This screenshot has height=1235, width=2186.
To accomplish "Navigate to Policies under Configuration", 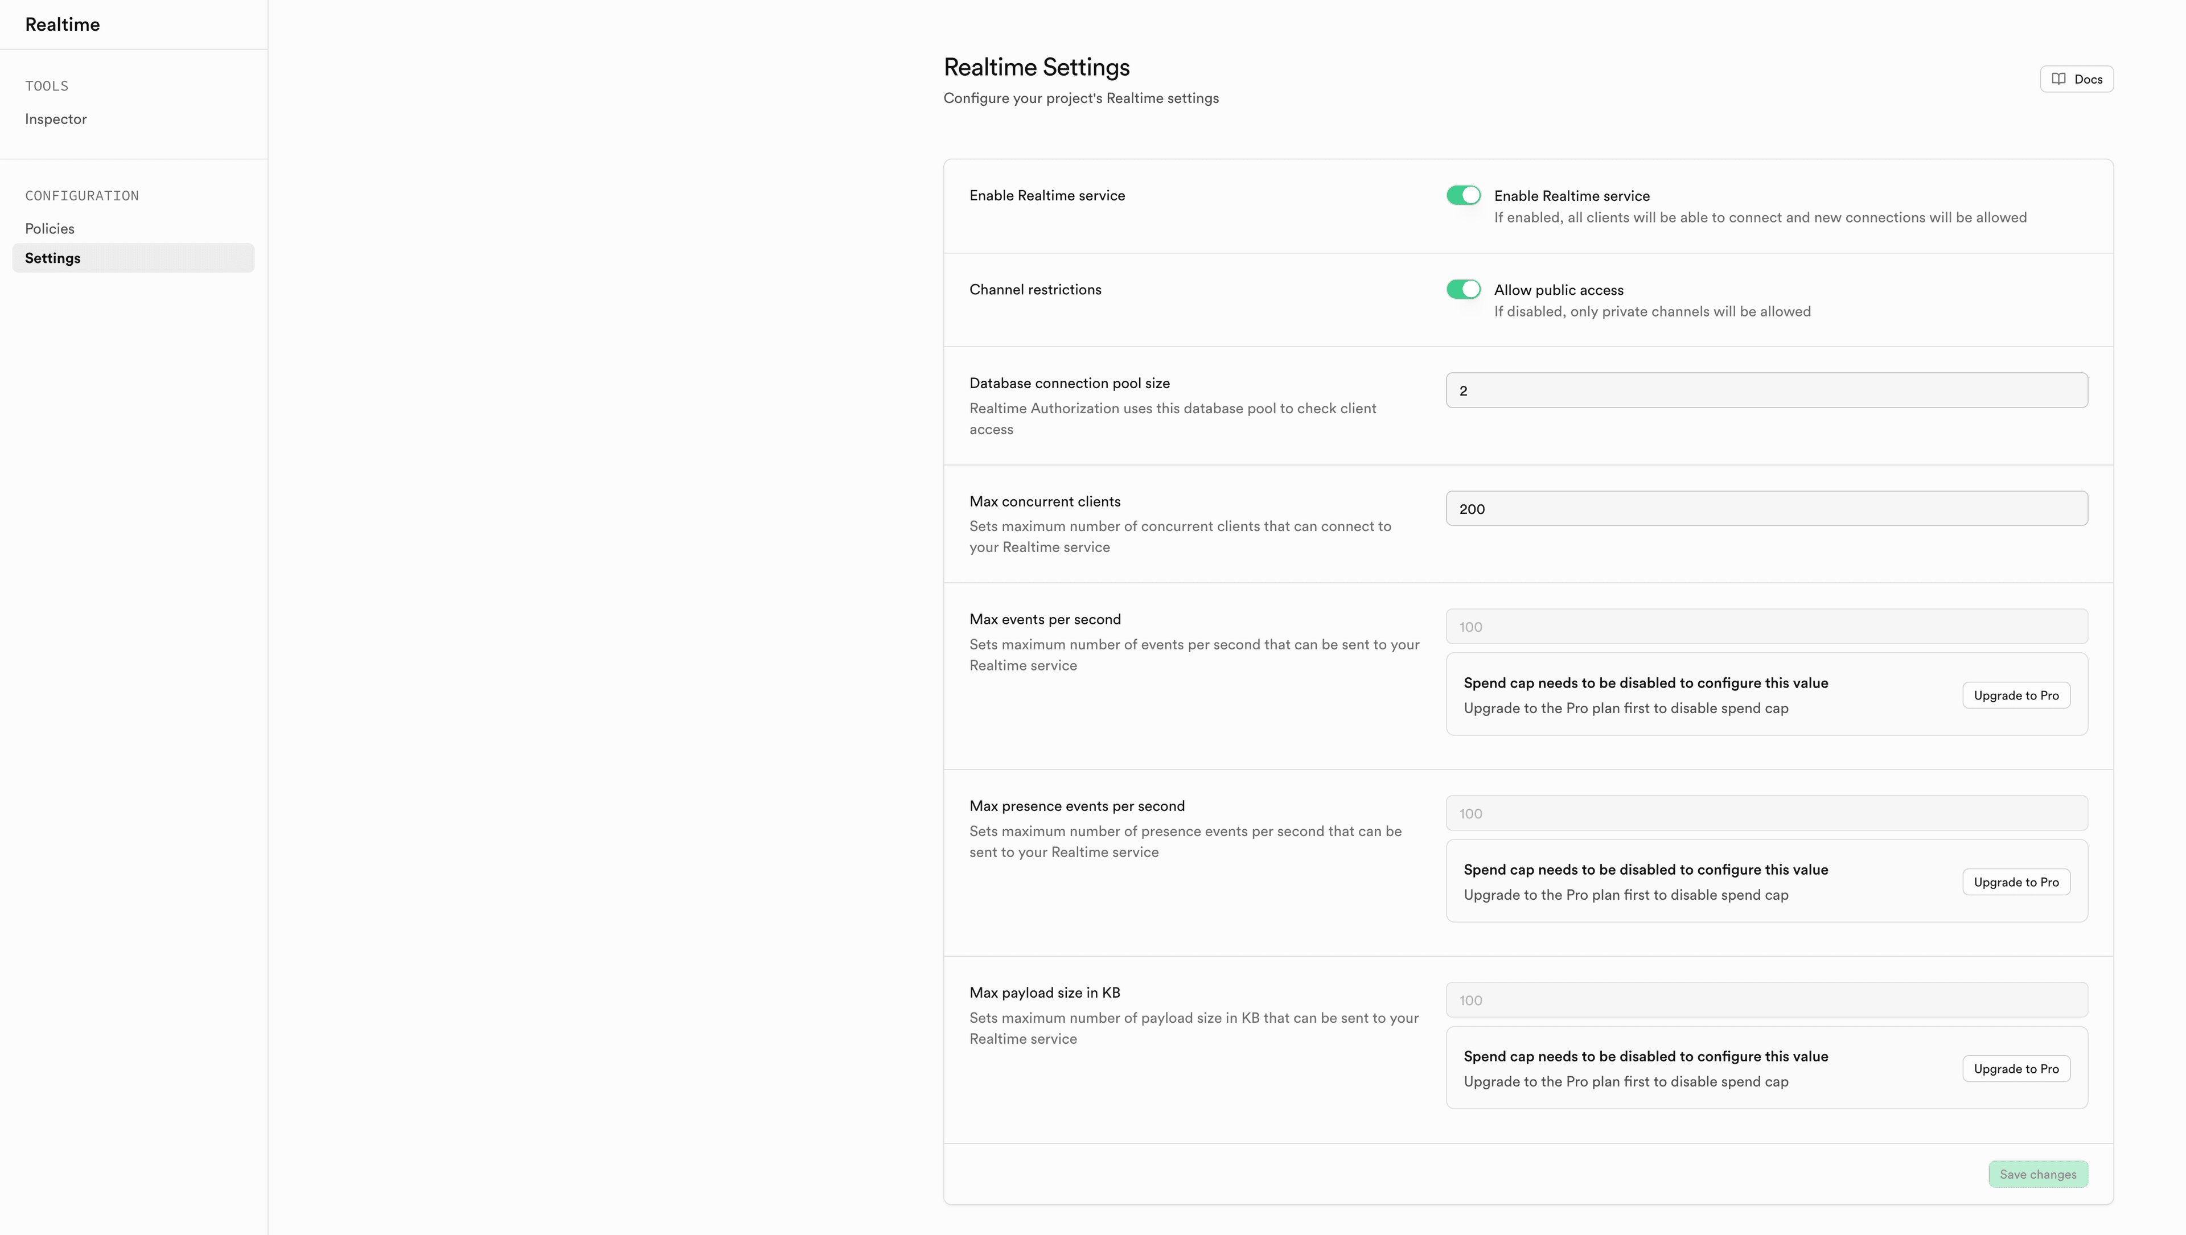I will [49, 228].
